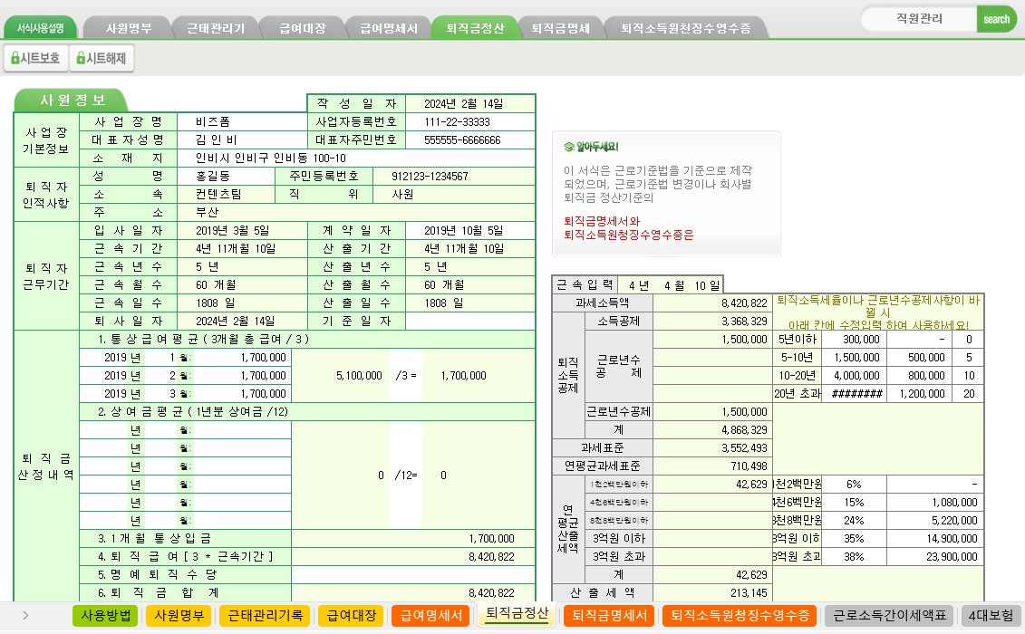Open the 퇴직소득원청징수영수증 bottom sheet tab
The image size is (1025, 634).
[740, 616]
